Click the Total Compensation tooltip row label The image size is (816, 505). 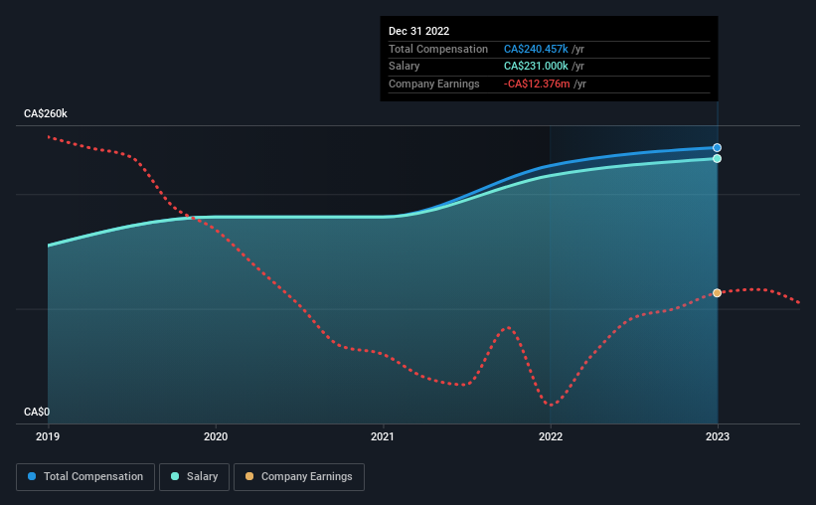(x=438, y=49)
